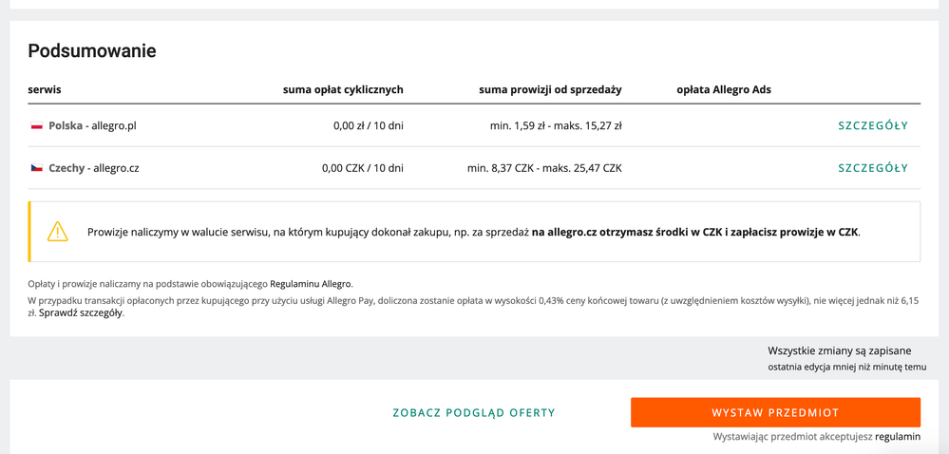Click the yellow warning triangle icon

[x=58, y=231]
